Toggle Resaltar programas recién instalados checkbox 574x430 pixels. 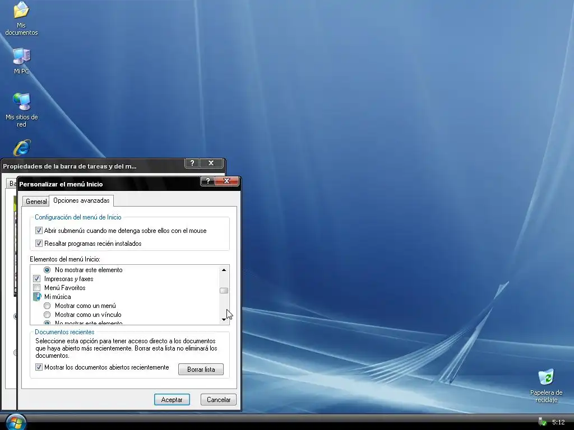click(39, 243)
